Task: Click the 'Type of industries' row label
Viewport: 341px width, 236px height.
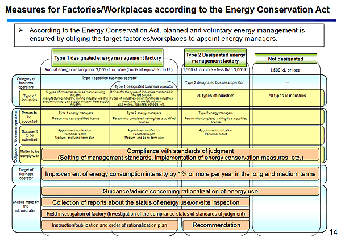Action: coord(30,98)
